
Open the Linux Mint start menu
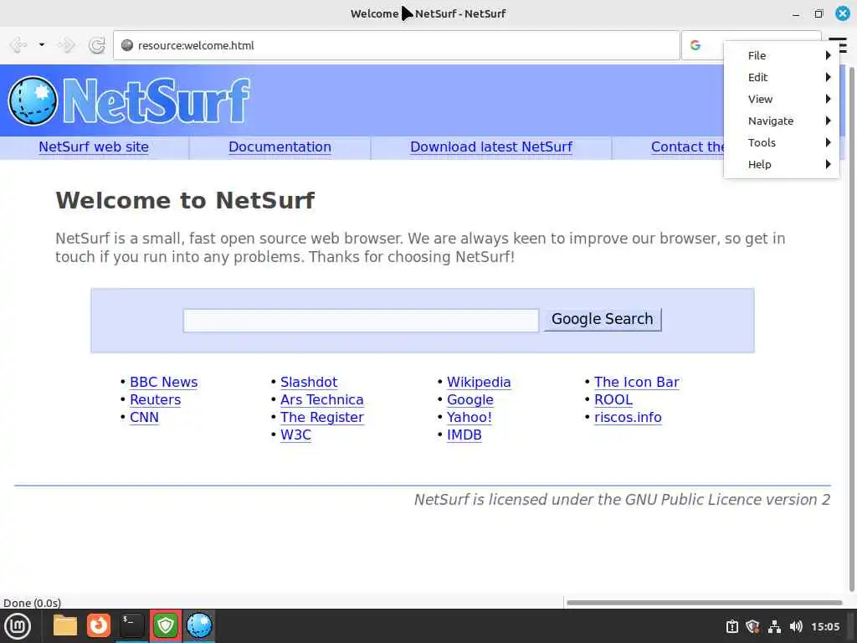[x=18, y=626]
